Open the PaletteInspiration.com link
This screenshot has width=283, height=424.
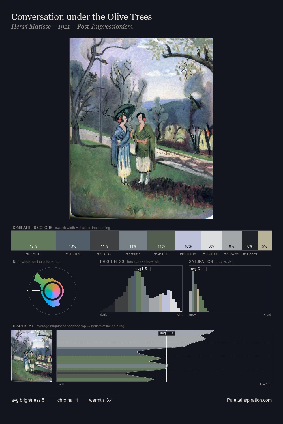[x=249, y=400]
